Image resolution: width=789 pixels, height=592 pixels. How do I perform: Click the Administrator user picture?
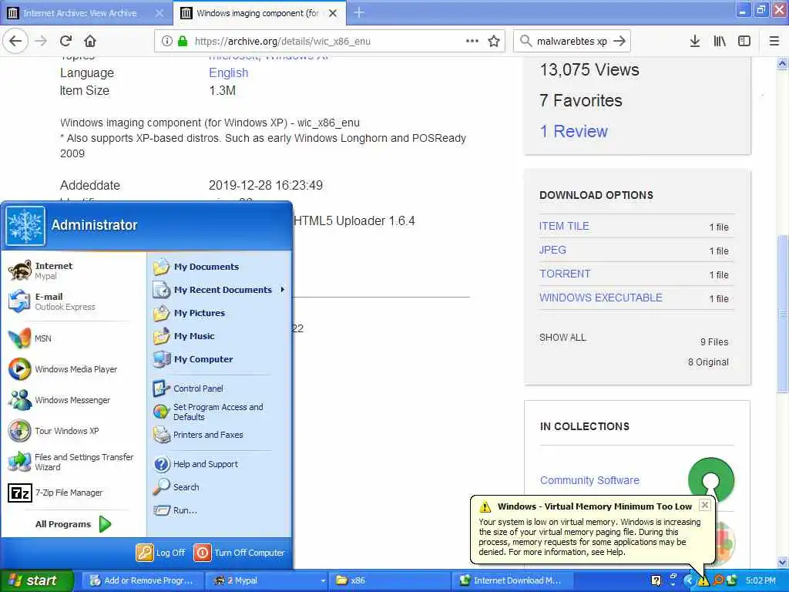coord(25,226)
